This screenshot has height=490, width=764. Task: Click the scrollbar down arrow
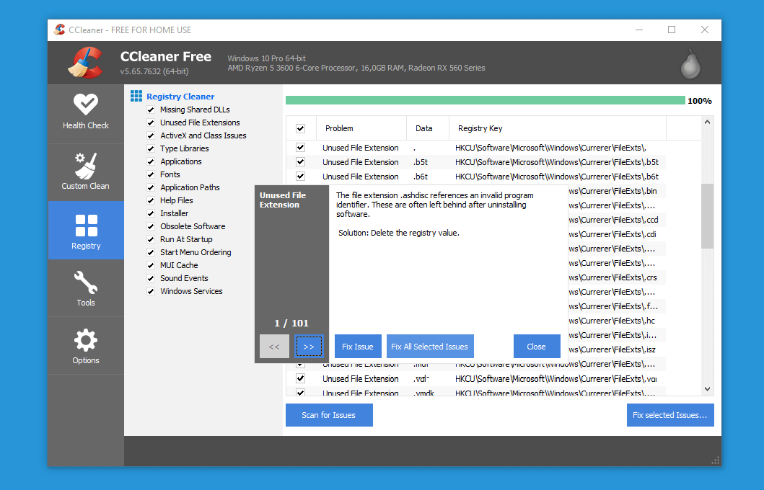[708, 389]
